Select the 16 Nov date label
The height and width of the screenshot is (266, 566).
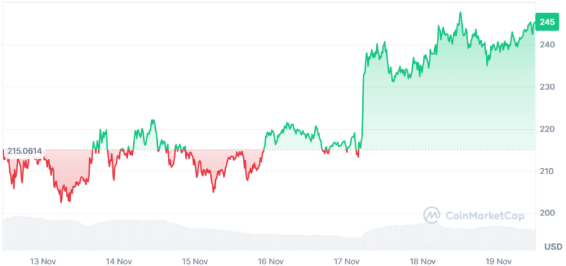pyautogui.click(x=270, y=261)
